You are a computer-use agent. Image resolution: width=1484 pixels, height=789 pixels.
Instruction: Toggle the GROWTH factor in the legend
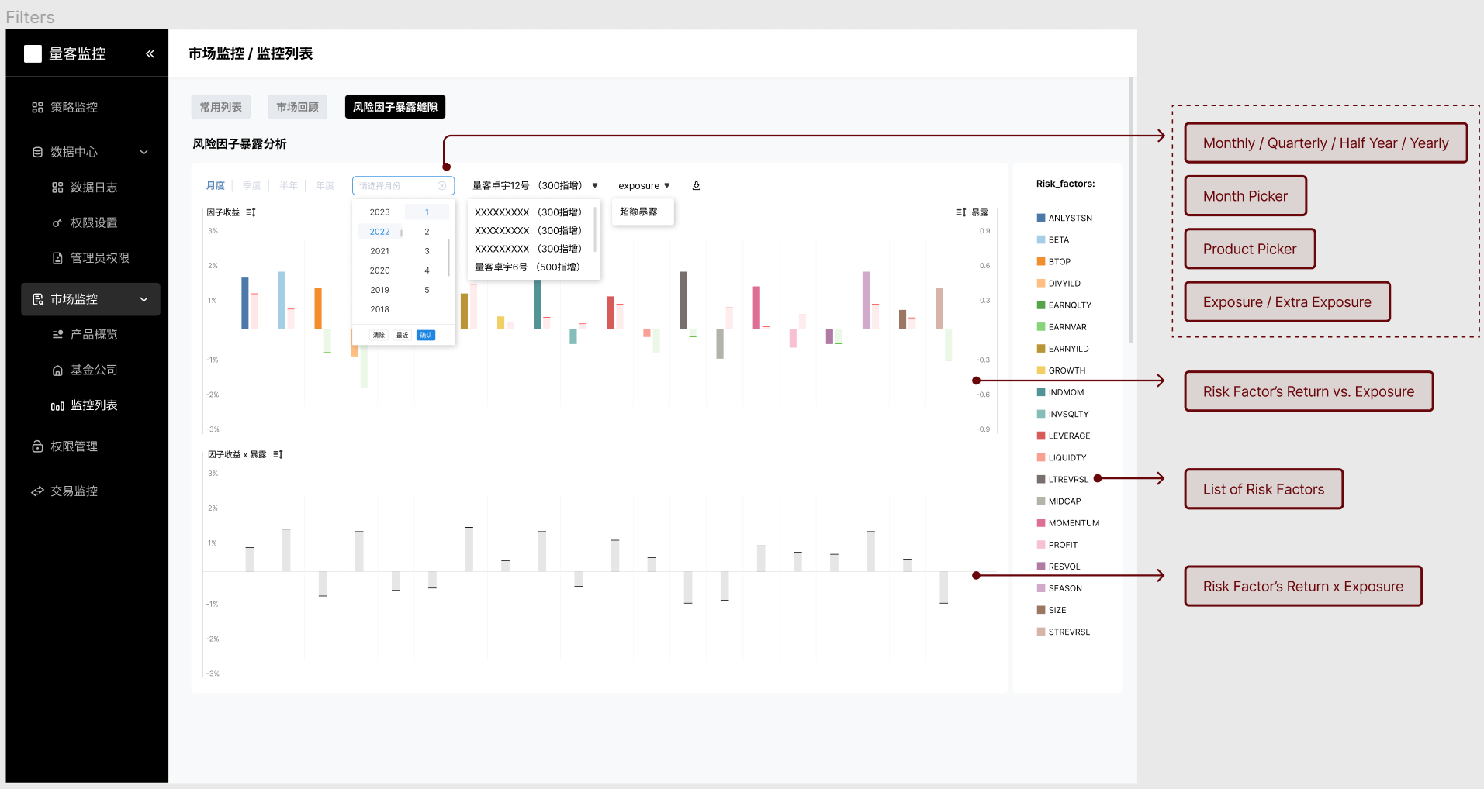(x=1061, y=371)
